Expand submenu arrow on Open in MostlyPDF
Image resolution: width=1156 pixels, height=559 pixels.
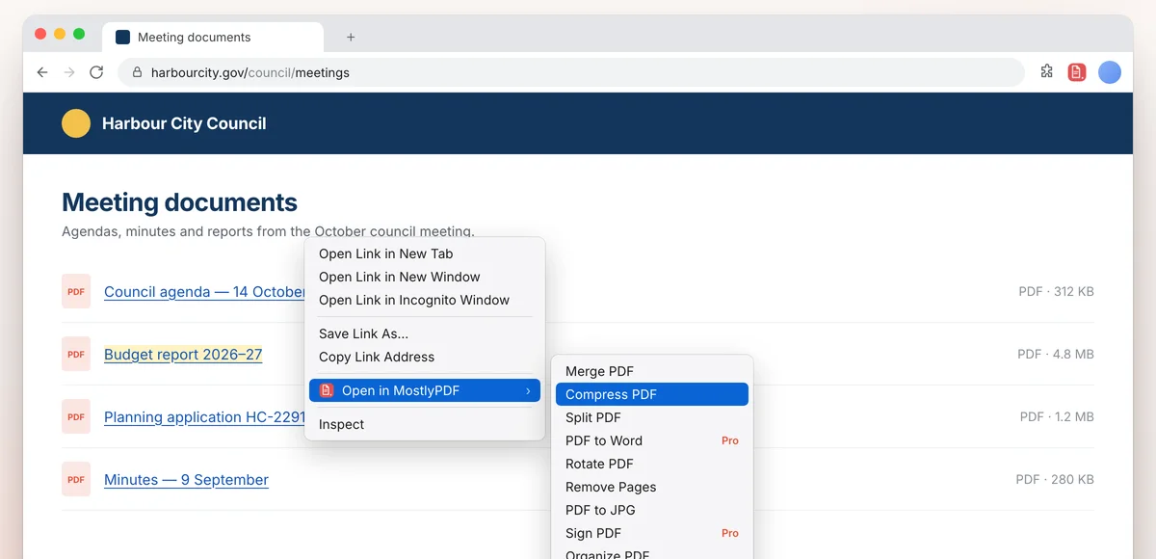pyautogui.click(x=528, y=390)
